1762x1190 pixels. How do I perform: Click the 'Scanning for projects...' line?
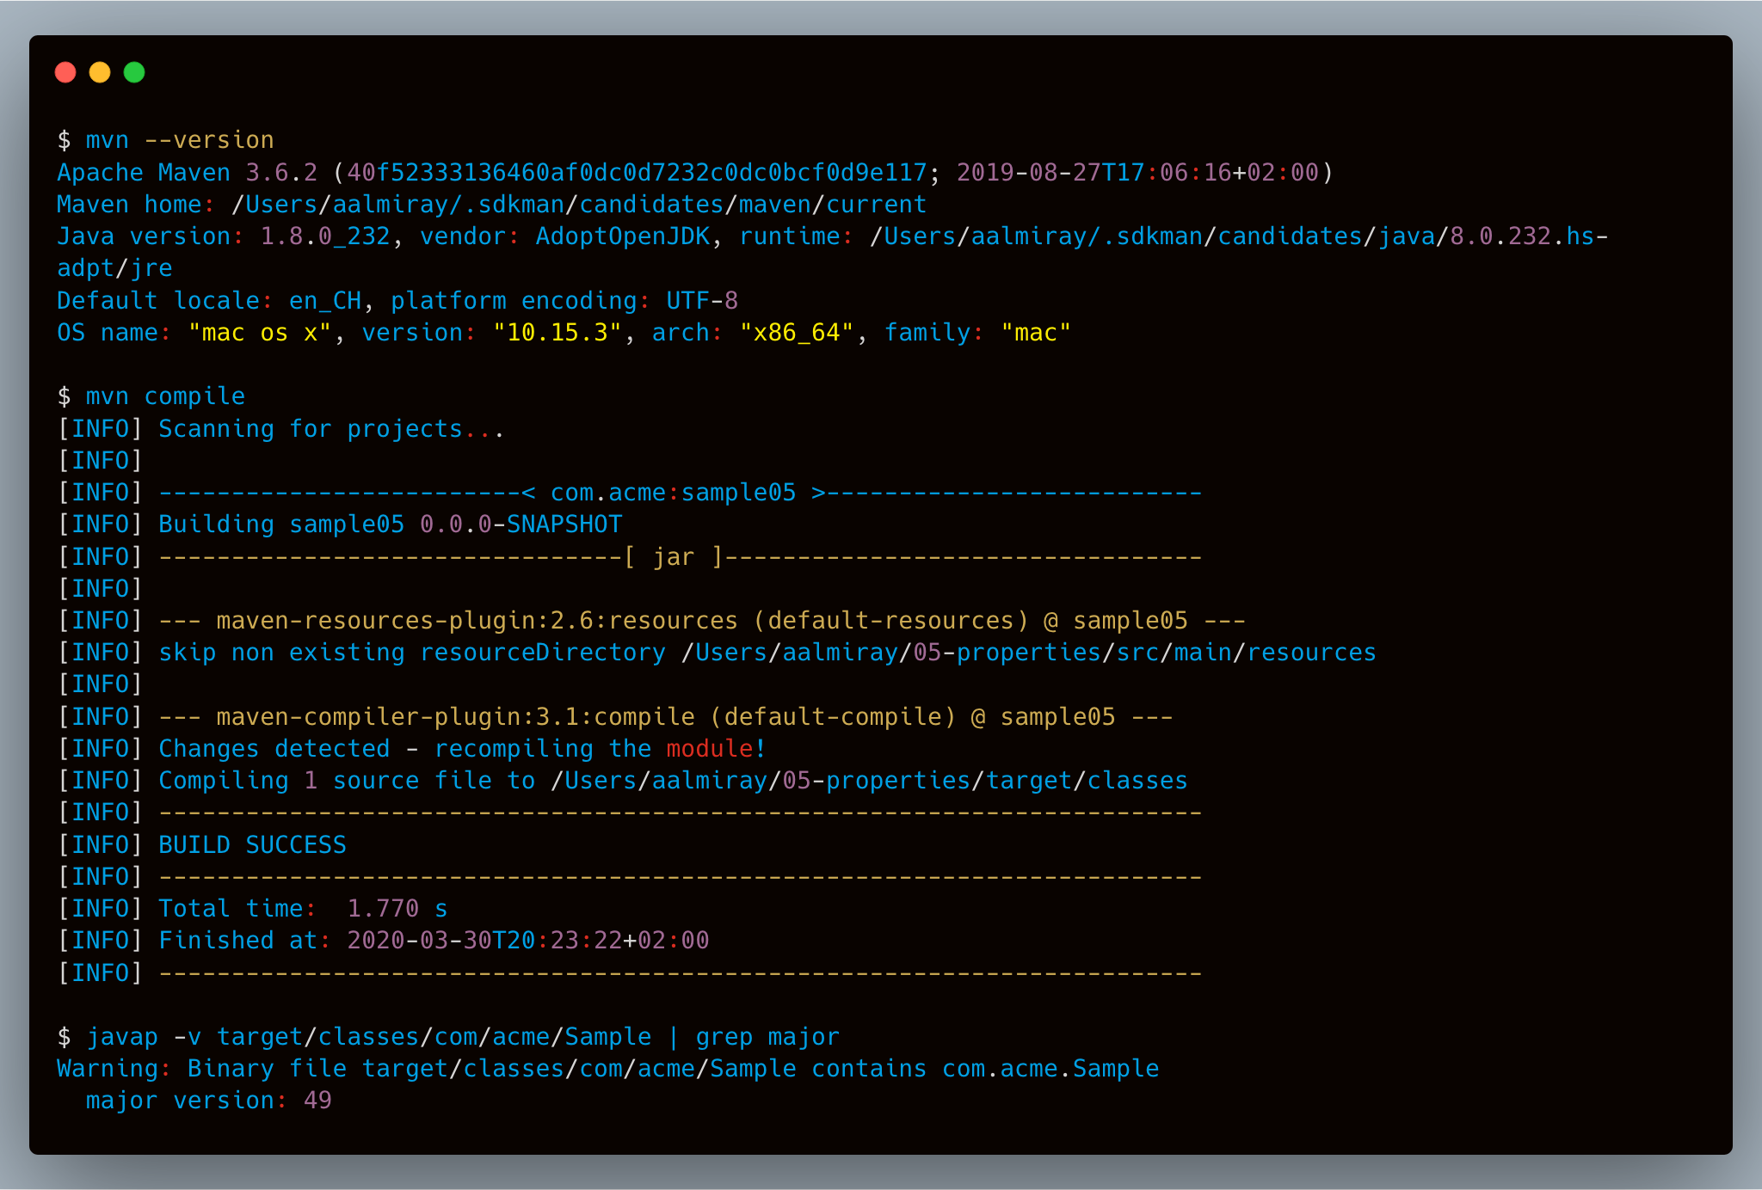pyautogui.click(x=330, y=429)
